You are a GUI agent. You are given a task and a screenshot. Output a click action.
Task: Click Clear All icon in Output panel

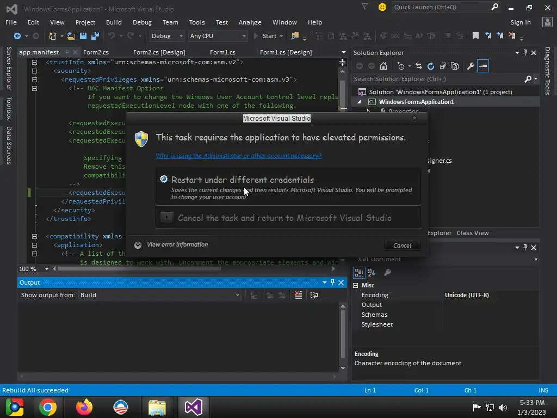[299, 295]
